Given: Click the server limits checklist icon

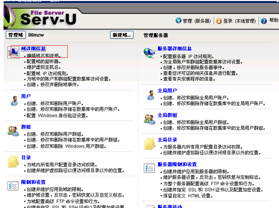Looking at the screenshot, I should pyautogui.click(x=149, y=168).
